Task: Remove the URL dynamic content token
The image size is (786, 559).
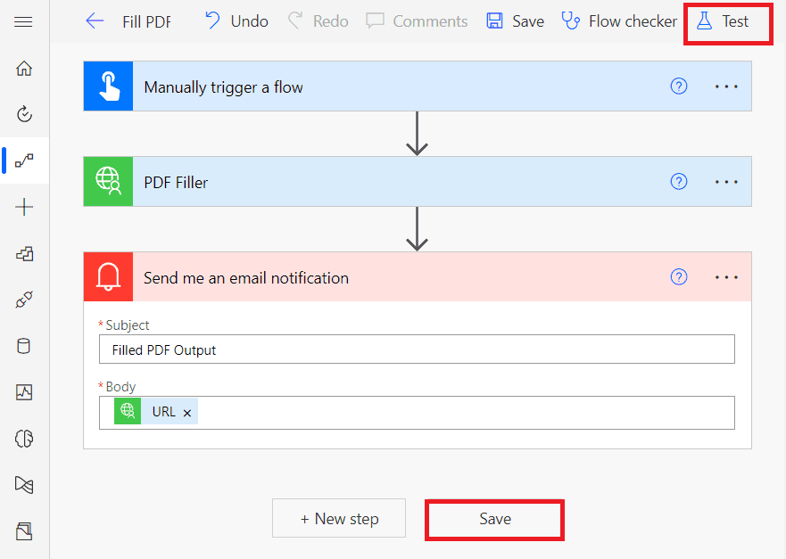Action: 186,411
